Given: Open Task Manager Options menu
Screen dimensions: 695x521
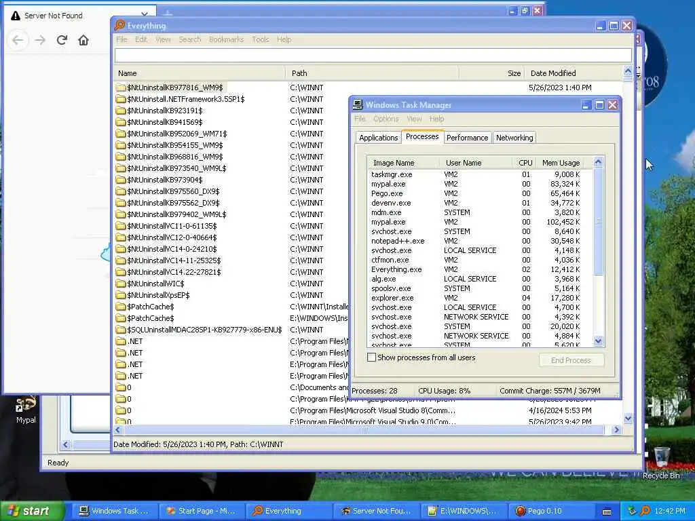Looking at the screenshot, I should point(386,119).
